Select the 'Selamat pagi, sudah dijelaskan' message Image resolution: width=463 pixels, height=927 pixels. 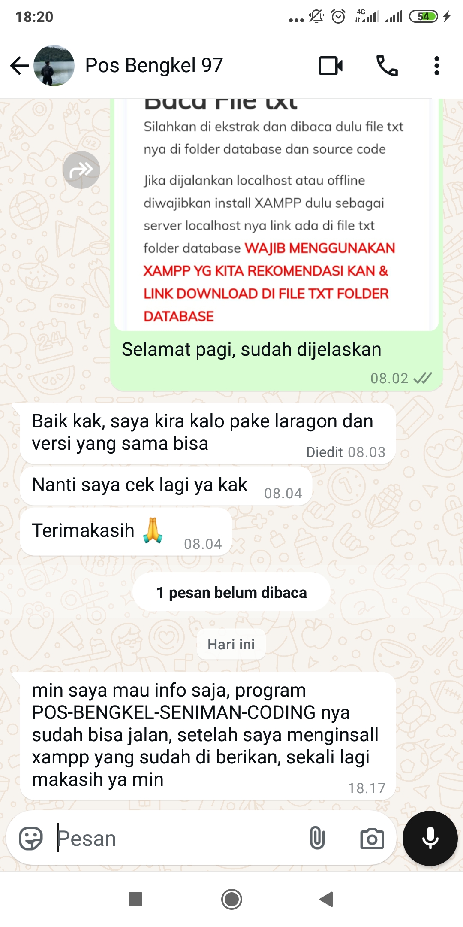coord(252,349)
